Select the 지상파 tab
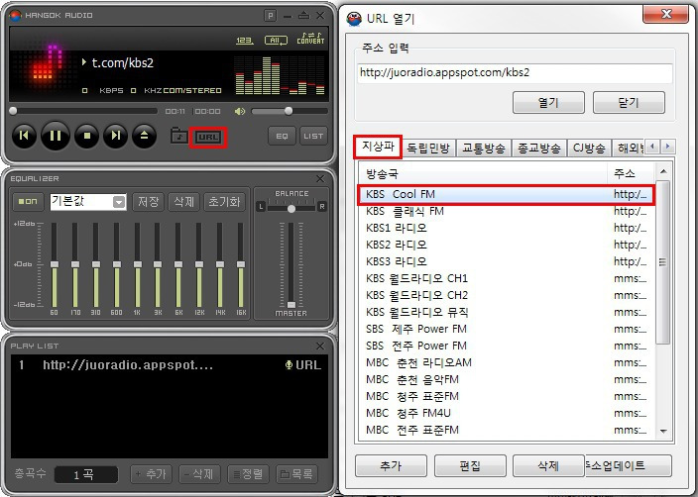This screenshot has height=497, width=698. pos(378,147)
